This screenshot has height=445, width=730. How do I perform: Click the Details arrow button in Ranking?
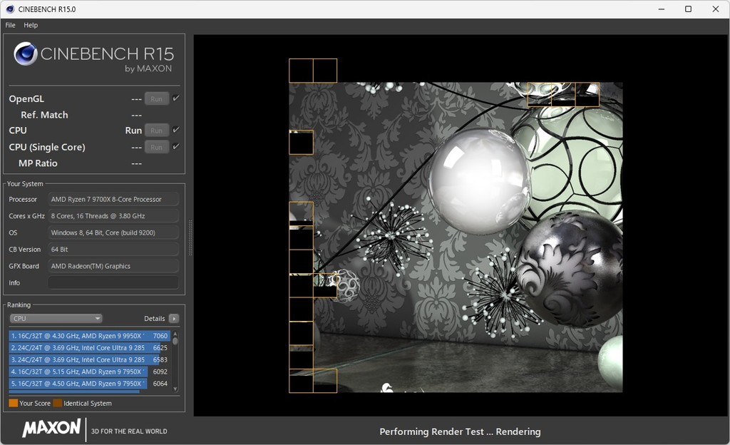pos(173,319)
